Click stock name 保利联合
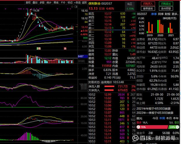 tap(95, 3)
